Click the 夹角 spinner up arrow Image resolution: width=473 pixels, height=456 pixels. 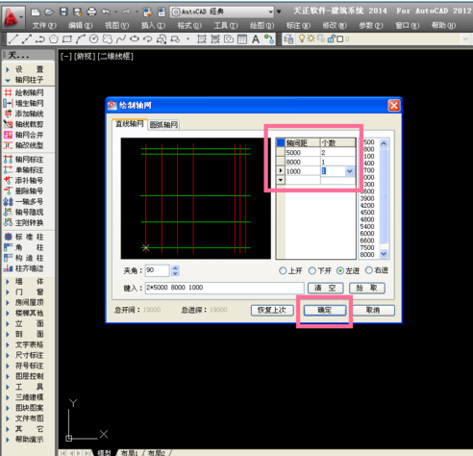click(x=175, y=267)
